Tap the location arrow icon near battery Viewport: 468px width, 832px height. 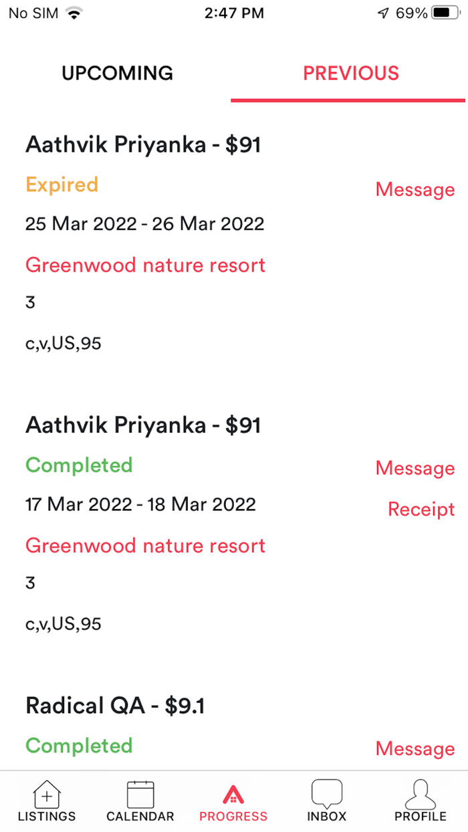[383, 12]
